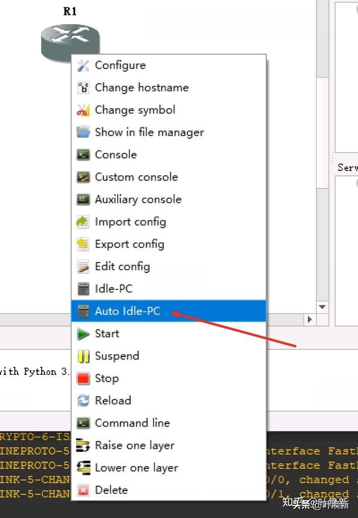This screenshot has width=358, height=518.
Task: Click the Show in file manager folder icon
Action: (83, 132)
